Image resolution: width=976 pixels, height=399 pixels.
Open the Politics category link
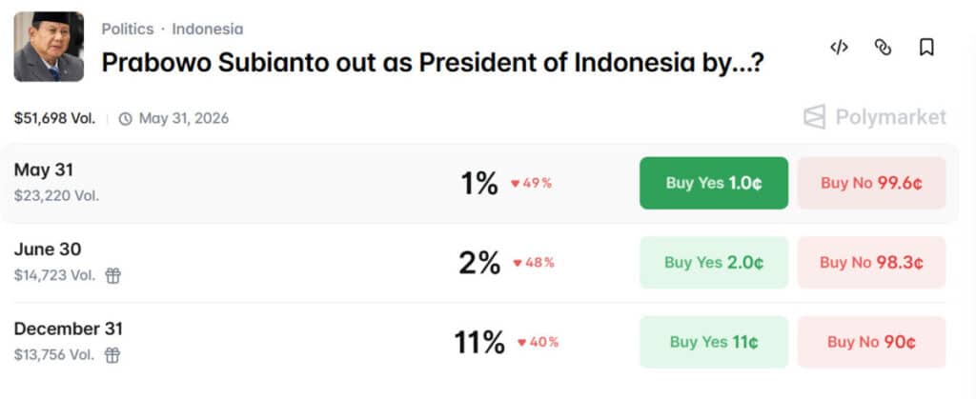click(x=128, y=30)
